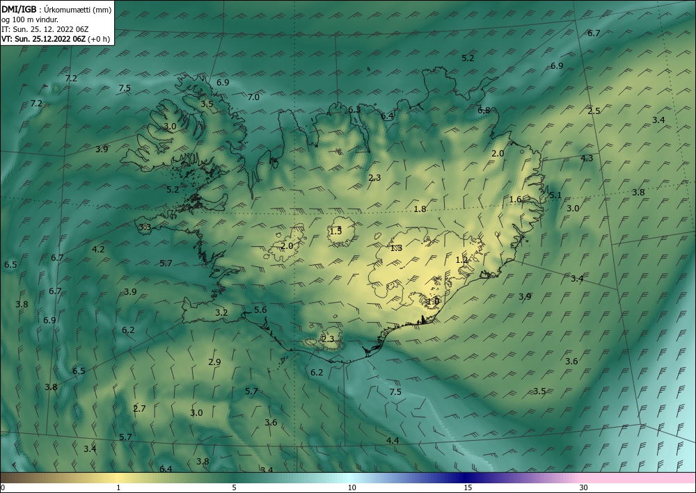696x493 pixels.
Task: Click the 6.3 value on the north coast
Action: (354, 109)
